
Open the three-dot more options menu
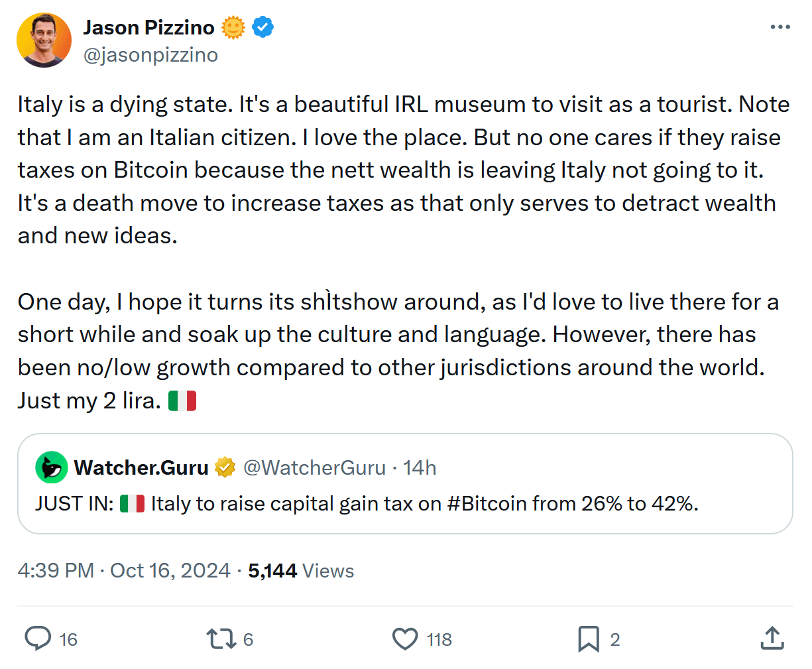tap(780, 27)
